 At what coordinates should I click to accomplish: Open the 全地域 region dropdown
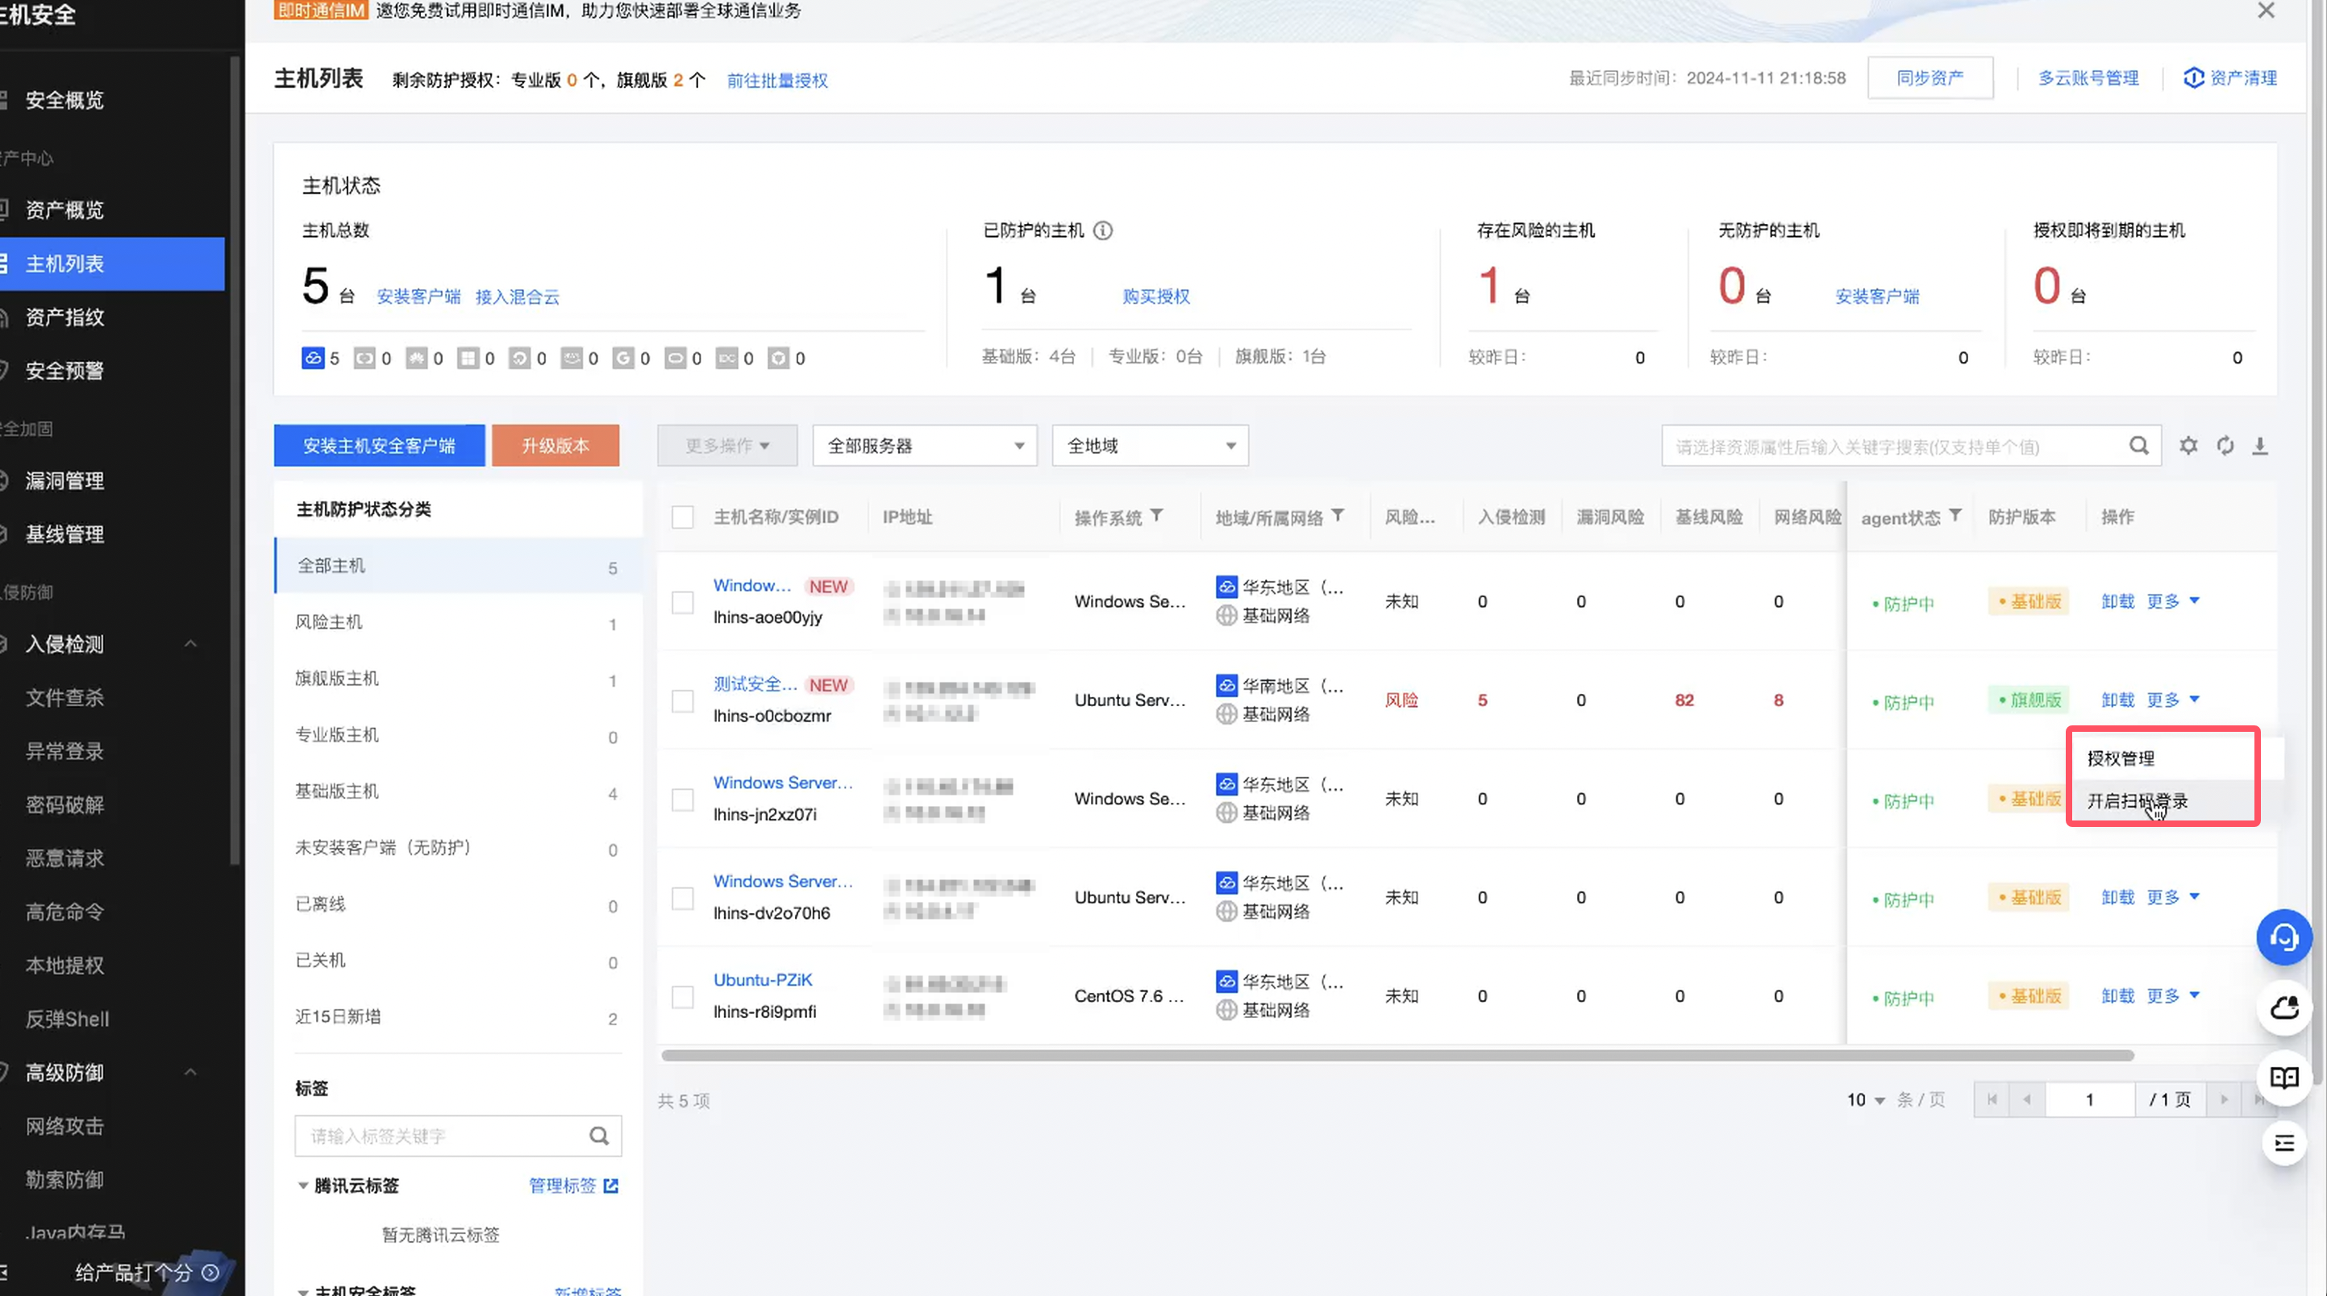pos(1149,445)
